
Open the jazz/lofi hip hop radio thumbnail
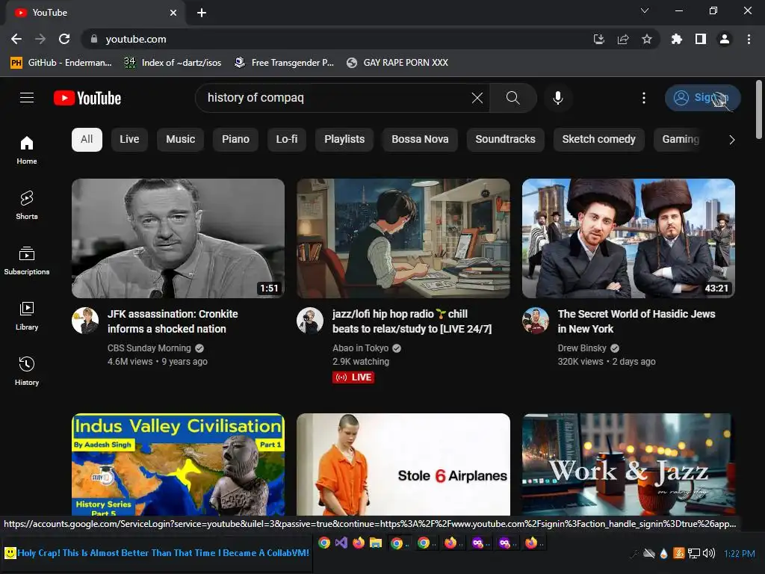[x=403, y=238]
